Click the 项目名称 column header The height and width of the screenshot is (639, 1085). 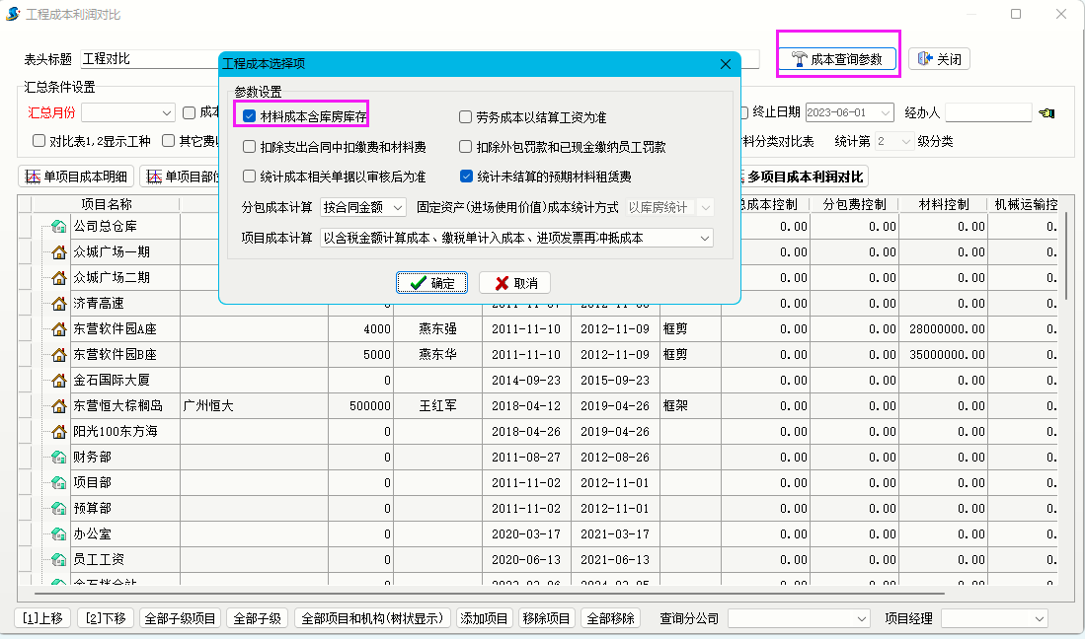point(107,204)
